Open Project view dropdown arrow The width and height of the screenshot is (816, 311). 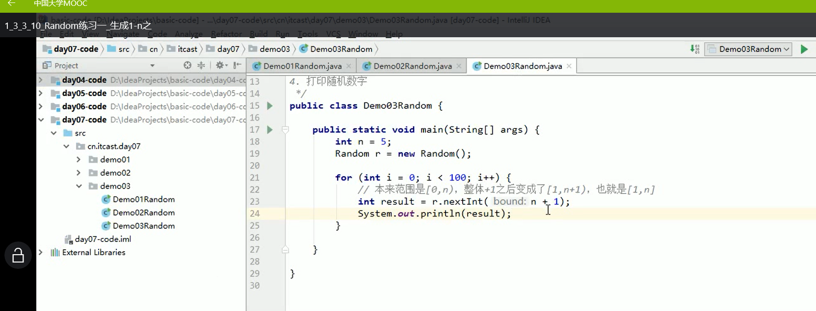[x=153, y=66]
